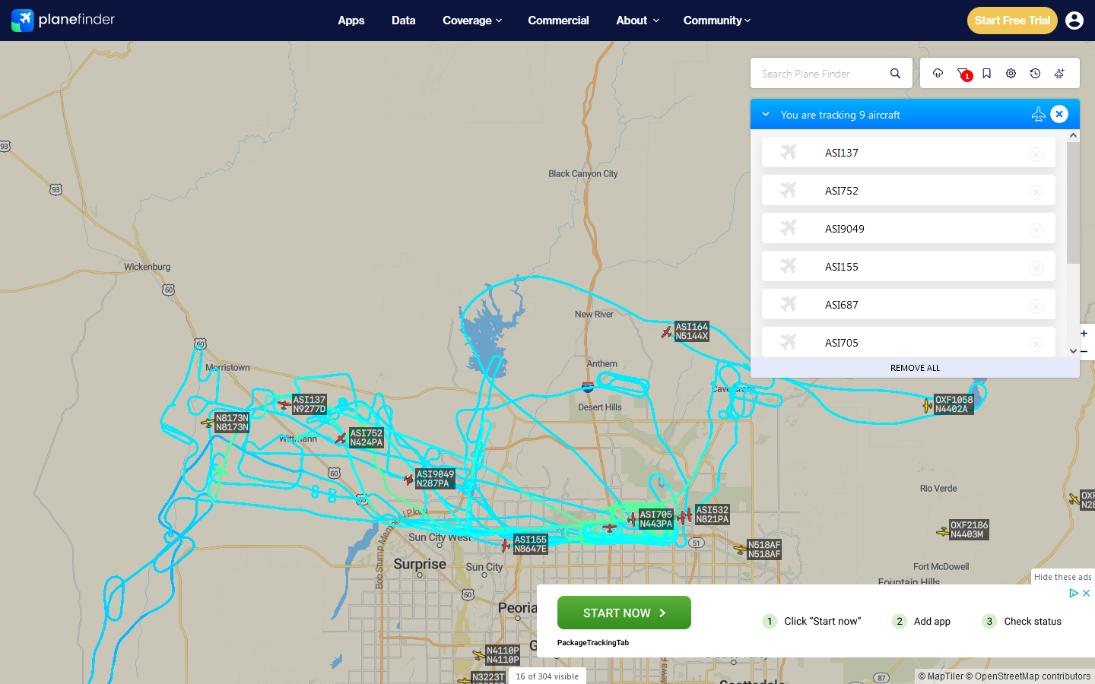
Task: Select ASI155 in the tracked list
Action: point(908,267)
